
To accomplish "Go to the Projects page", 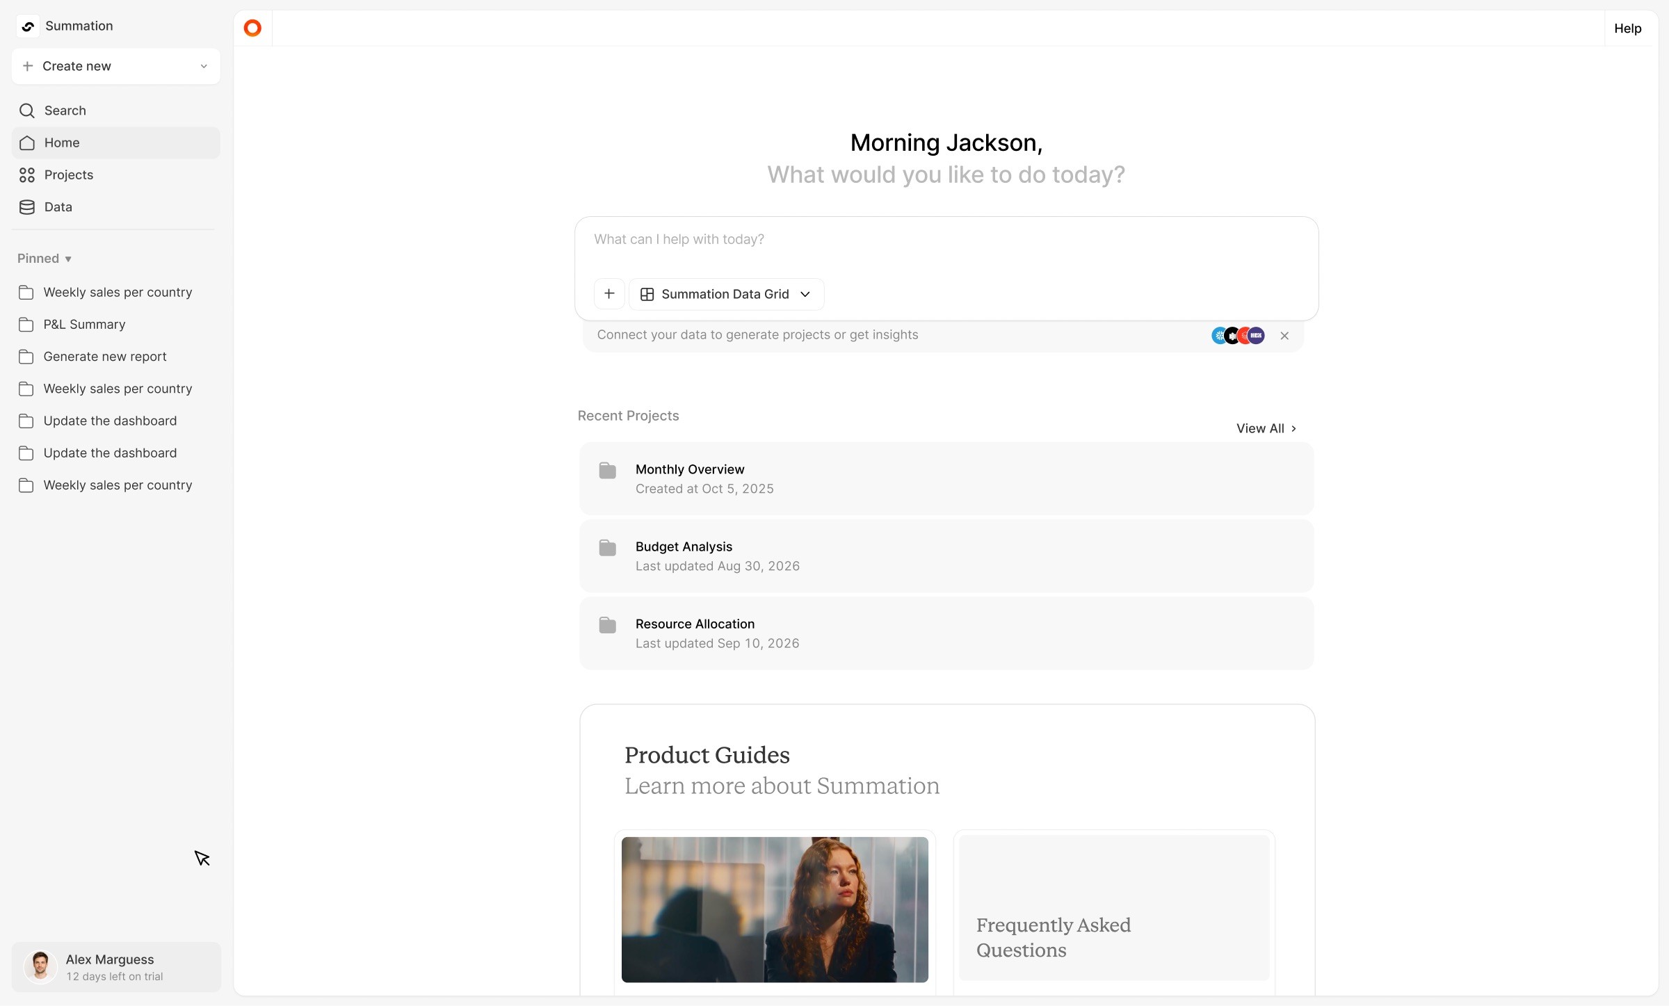I will point(68,175).
